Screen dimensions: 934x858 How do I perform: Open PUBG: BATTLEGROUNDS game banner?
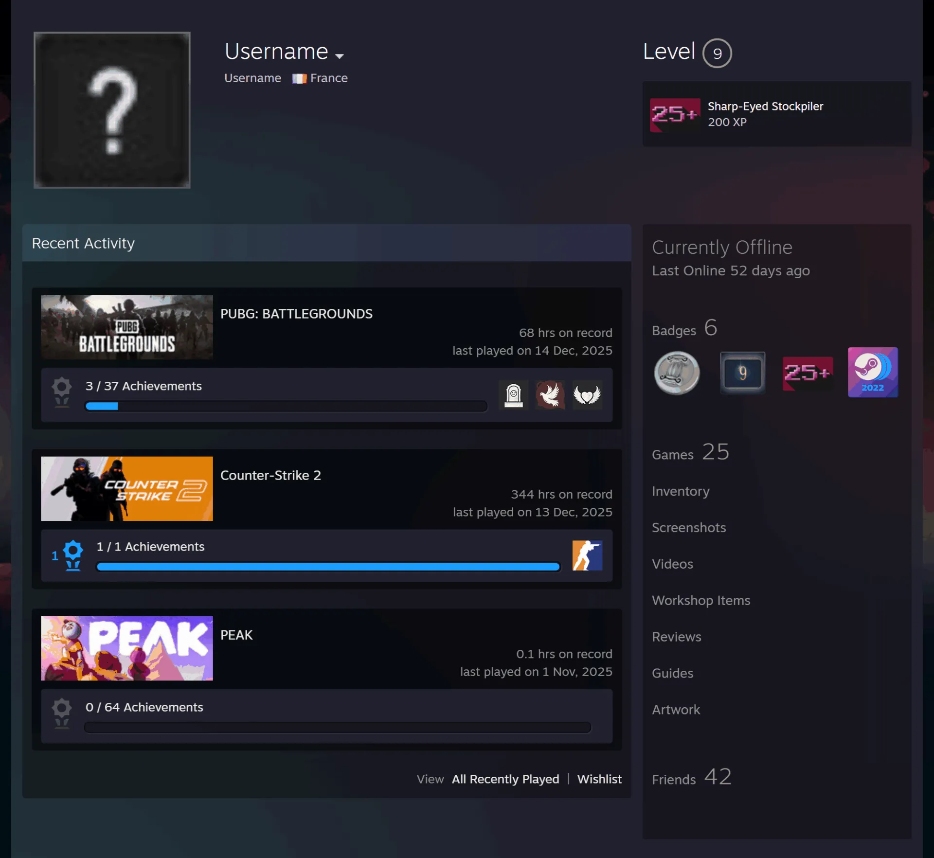tap(127, 327)
